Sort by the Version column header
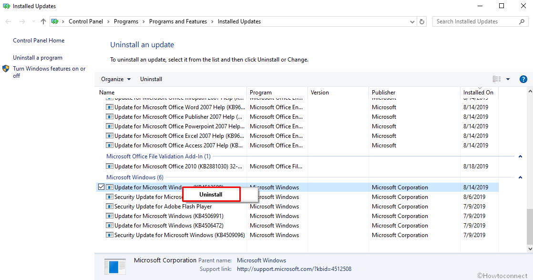 tap(338, 93)
